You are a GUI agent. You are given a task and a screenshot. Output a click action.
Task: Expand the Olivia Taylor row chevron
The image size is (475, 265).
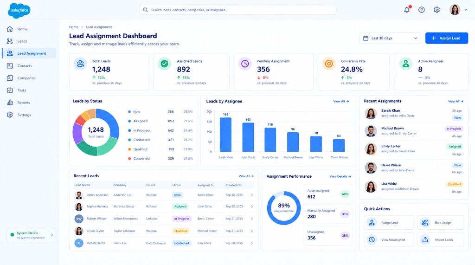click(252, 231)
